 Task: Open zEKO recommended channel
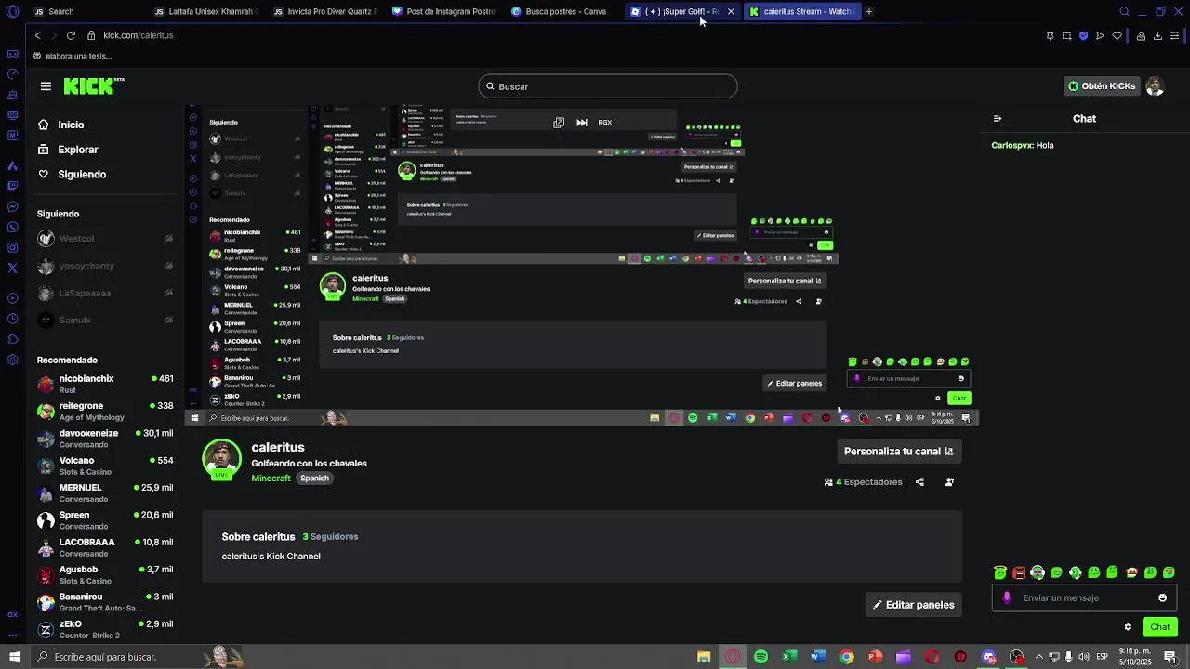(x=105, y=629)
